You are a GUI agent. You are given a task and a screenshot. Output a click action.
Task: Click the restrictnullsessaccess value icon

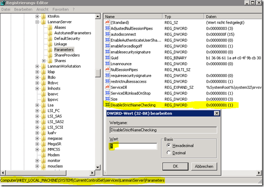coord(107,81)
